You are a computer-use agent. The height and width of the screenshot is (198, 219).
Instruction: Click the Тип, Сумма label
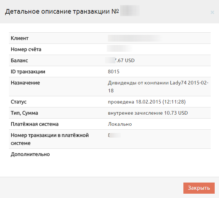tap(24, 113)
